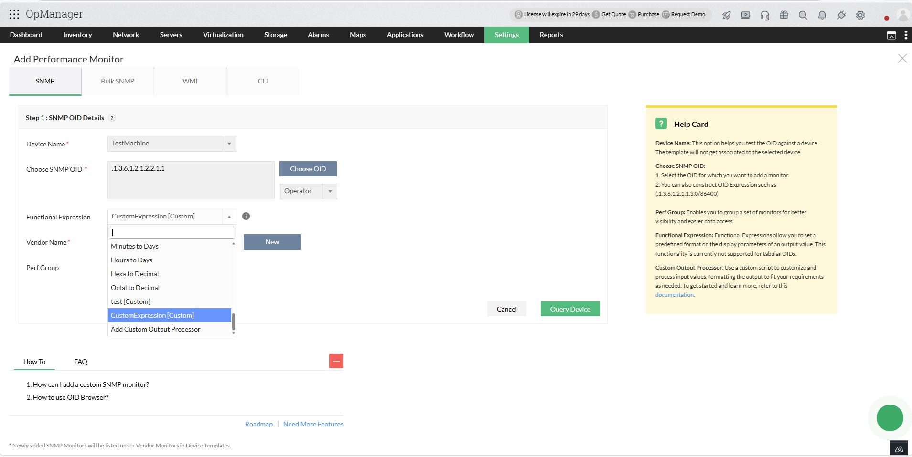Select Hours to Days option

pos(170,260)
